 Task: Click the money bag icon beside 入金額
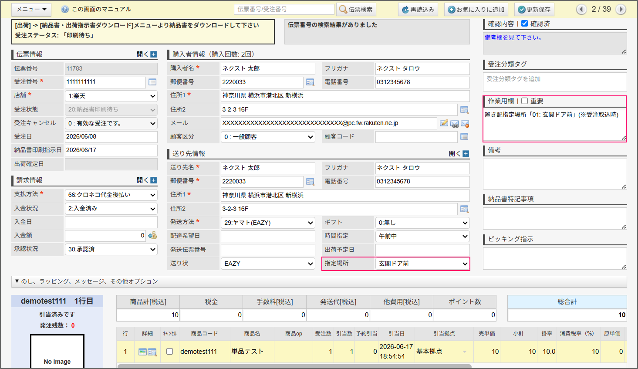152,236
